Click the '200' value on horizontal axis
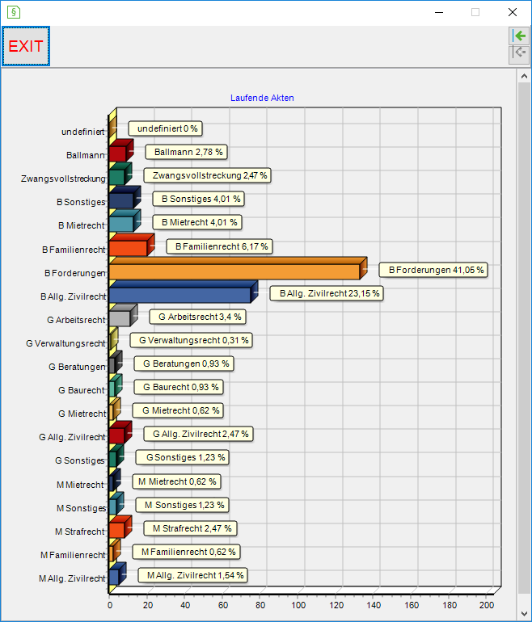The height and width of the screenshot is (622, 532). [x=487, y=605]
